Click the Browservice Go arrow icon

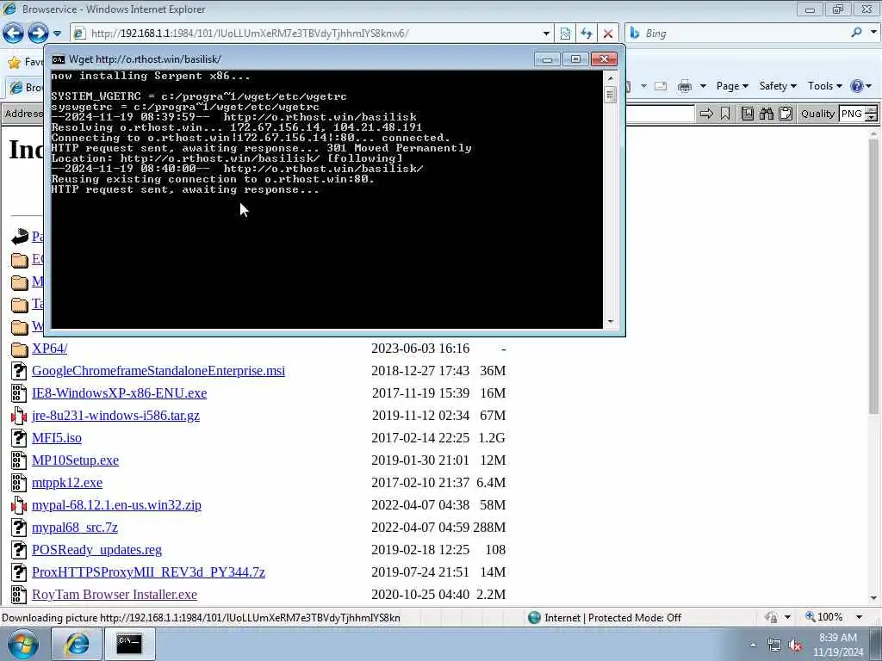click(706, 114)
